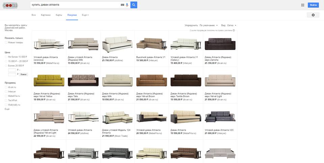This screenshot has height=163, width=324.
Task: Select price 'Не более 15 000 ₽'
Action: point(6,57)
